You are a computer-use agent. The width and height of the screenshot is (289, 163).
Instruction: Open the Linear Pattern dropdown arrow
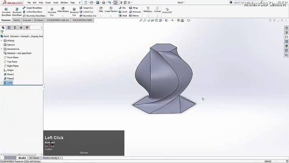point(111,16)
